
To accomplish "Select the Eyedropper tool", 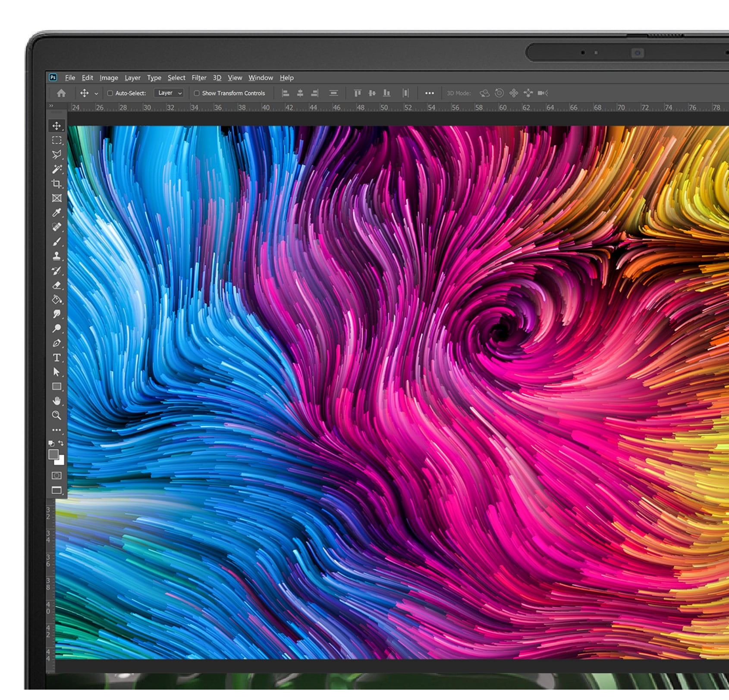I will [x=56, y=213].
